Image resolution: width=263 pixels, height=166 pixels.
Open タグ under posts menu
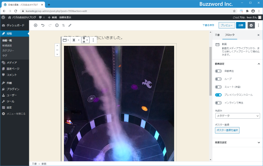(5, 56)
